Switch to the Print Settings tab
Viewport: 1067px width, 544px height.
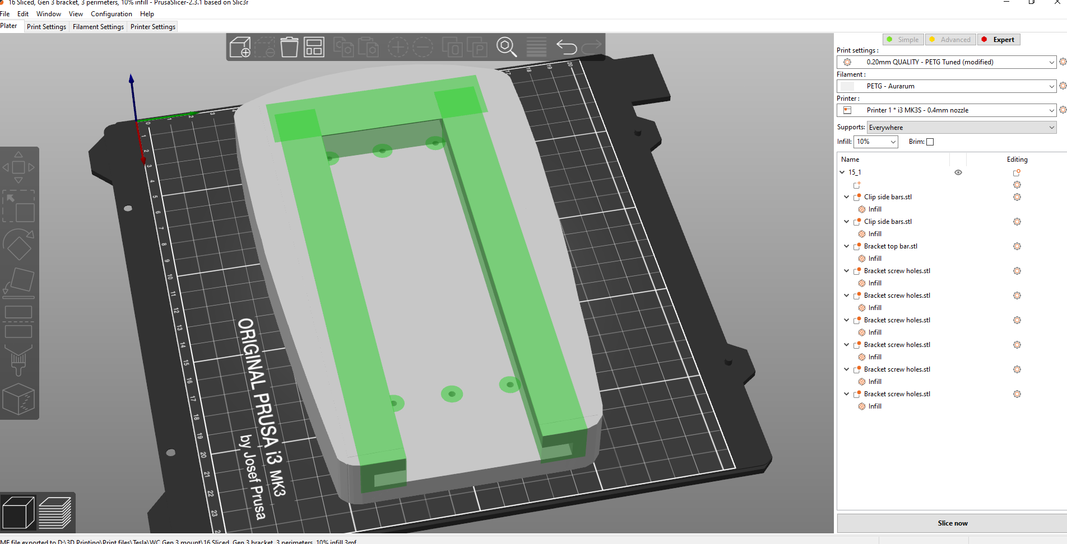[x=47, y=26]
